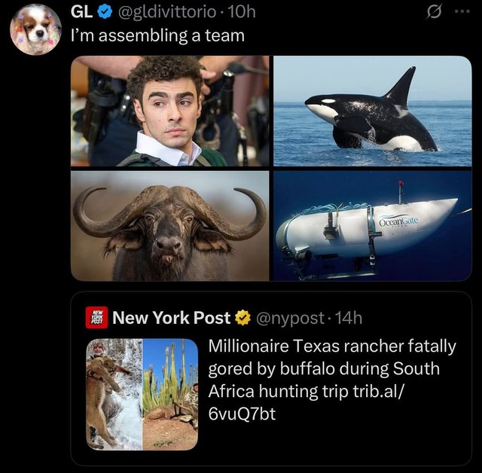Open GL's dog profile picture

[35, 29]
